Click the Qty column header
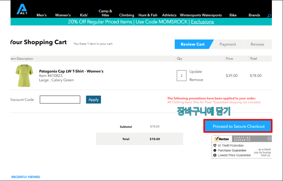 point(180,58)
